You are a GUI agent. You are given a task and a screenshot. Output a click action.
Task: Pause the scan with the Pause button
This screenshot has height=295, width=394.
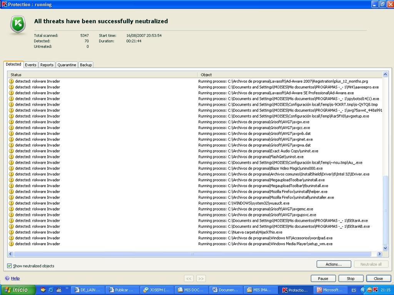(323, 278)
